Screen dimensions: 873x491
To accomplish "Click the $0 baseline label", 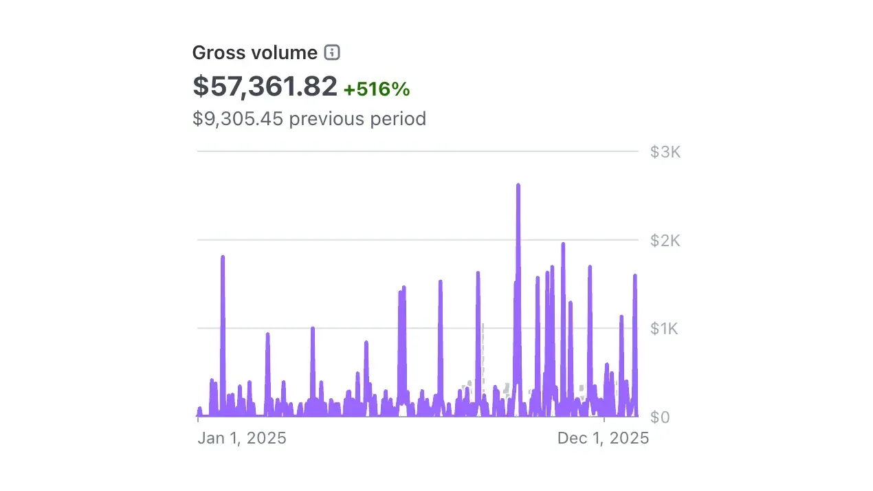I will point(660,417).
